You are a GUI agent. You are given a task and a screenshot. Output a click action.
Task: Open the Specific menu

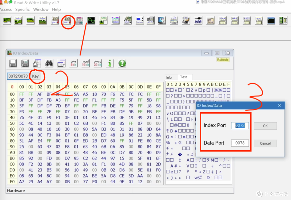point(22,9)
